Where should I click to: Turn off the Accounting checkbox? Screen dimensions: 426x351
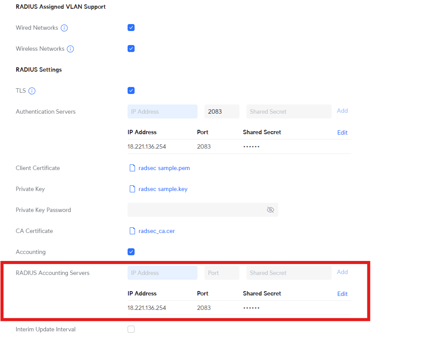131,252
